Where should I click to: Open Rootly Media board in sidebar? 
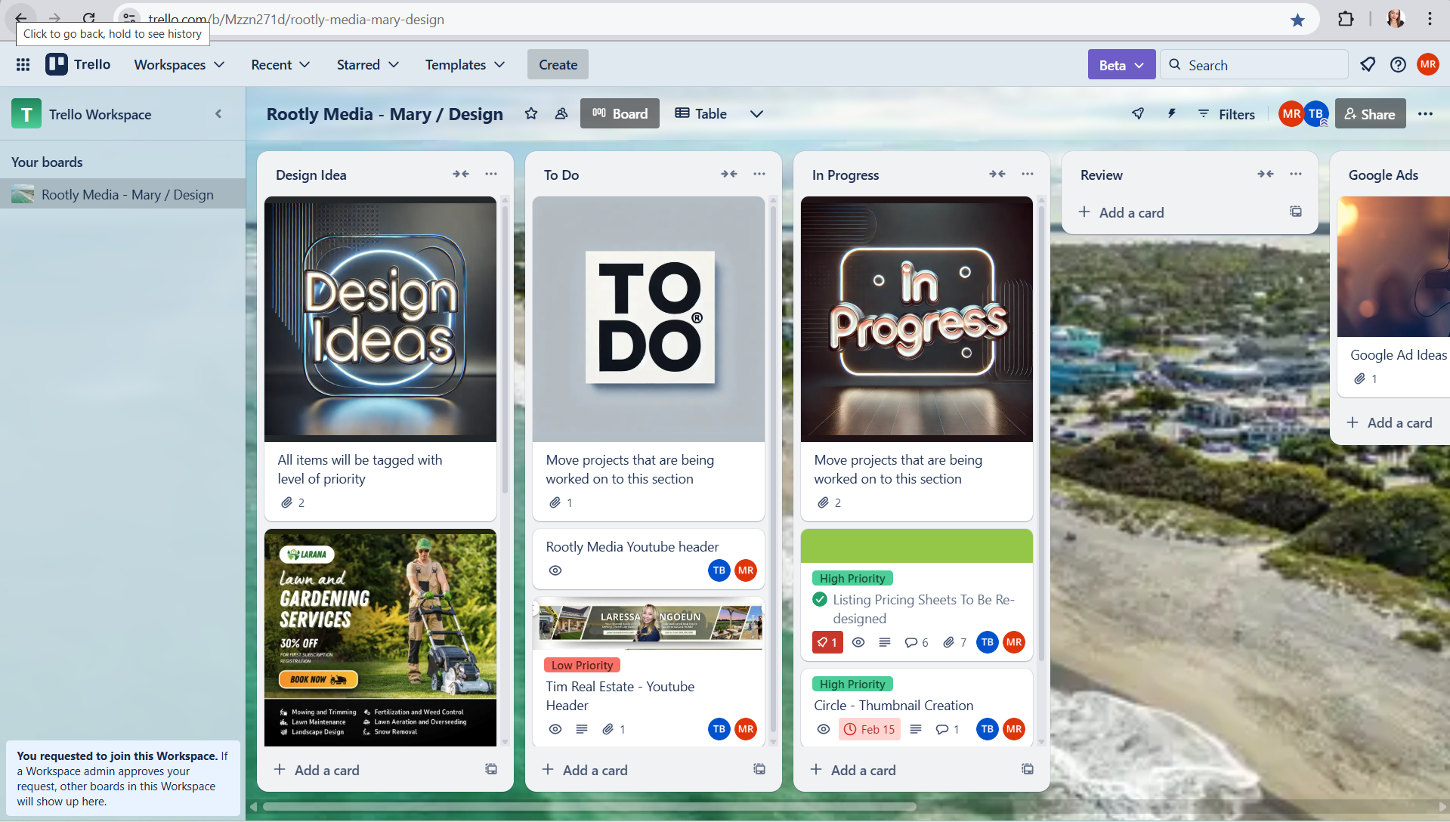click(x=122, y=195)
